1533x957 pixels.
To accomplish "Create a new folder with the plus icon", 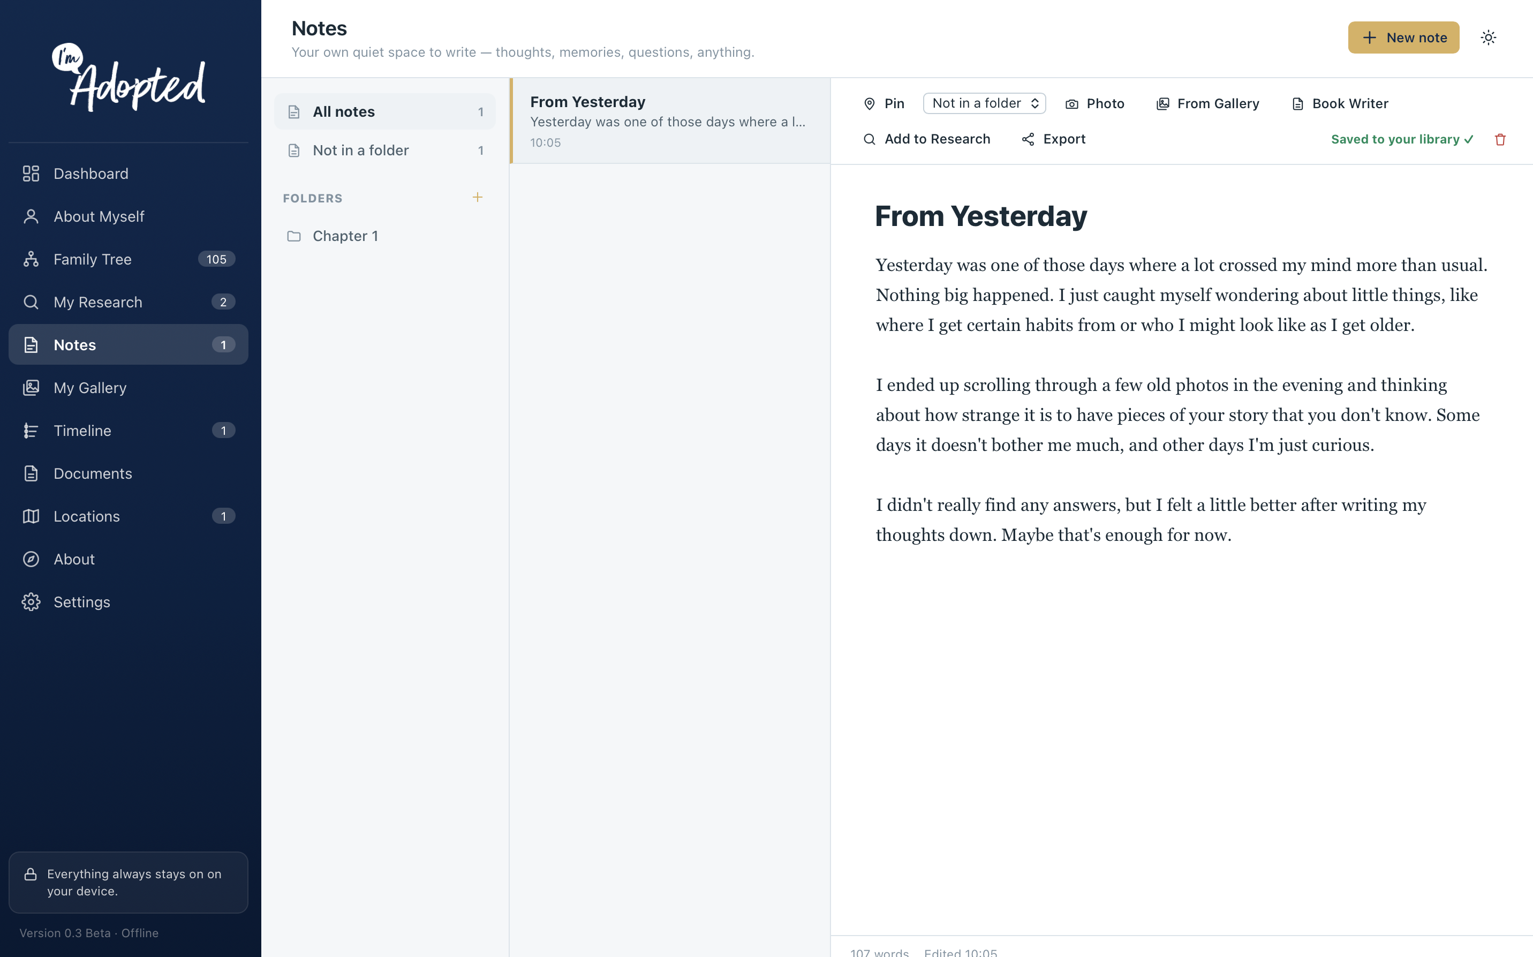I will click(x=478, y=198).
